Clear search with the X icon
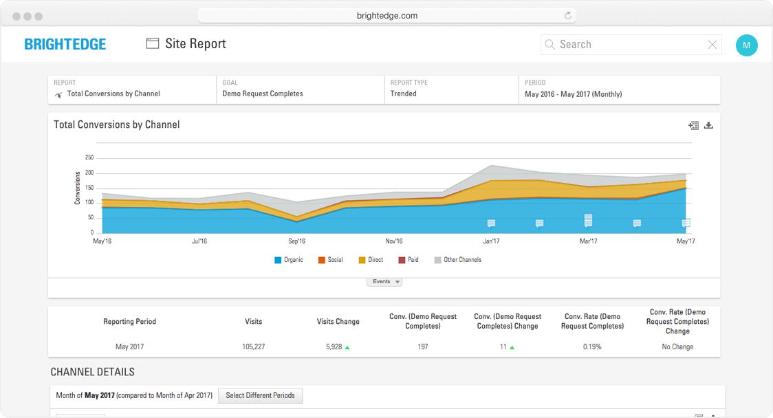Screen dimensions: 773x418 point(712,45)
